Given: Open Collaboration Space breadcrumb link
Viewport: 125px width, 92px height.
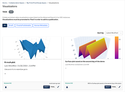Looking at the screenshot, I should point(17,3).
